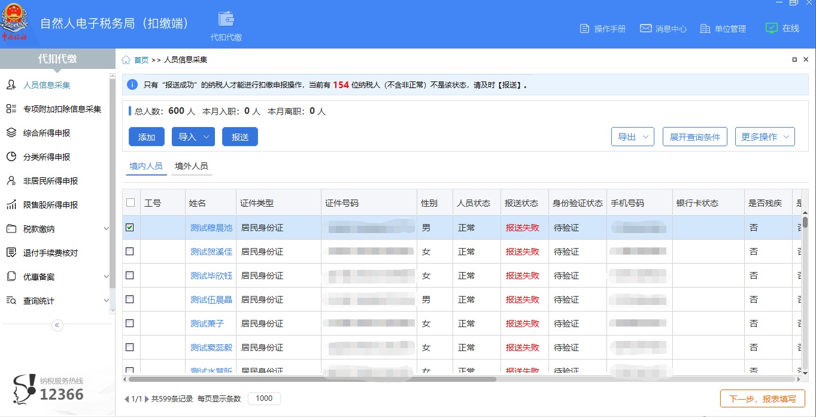Toggle the select-all checkbox in table header

130,203
